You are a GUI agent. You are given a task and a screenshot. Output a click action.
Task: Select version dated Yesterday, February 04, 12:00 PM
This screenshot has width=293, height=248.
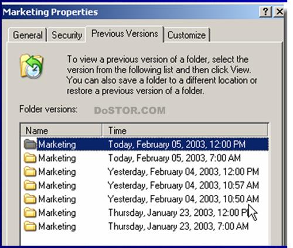(145, 171)
